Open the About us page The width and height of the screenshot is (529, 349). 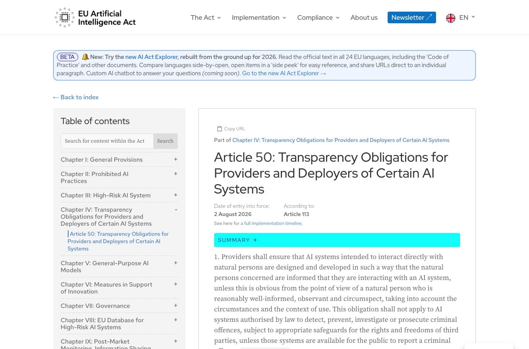[x=364, y=17]
